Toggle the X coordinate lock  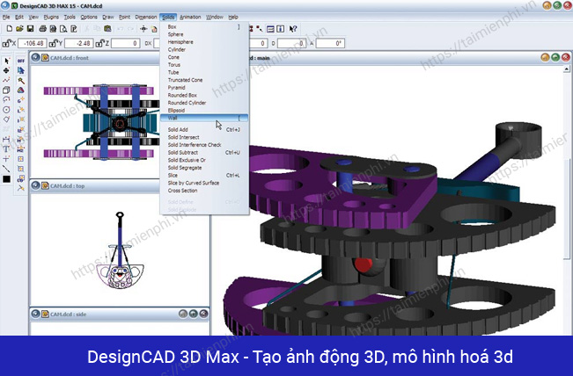pos(6,43)
